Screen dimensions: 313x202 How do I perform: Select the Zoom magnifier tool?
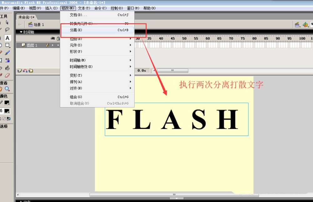8,89
